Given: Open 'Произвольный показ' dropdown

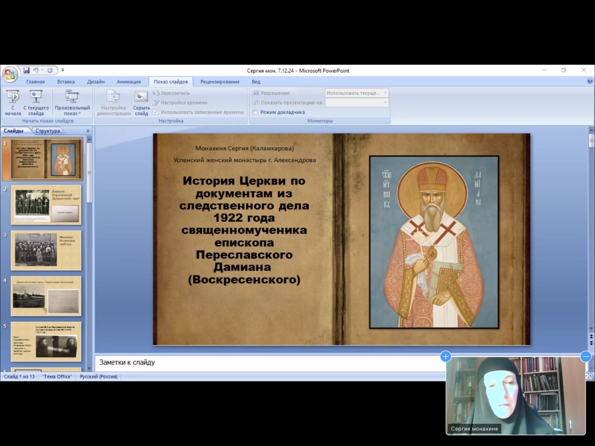Looking at the screenshot, I should click(x=72, y=103).
